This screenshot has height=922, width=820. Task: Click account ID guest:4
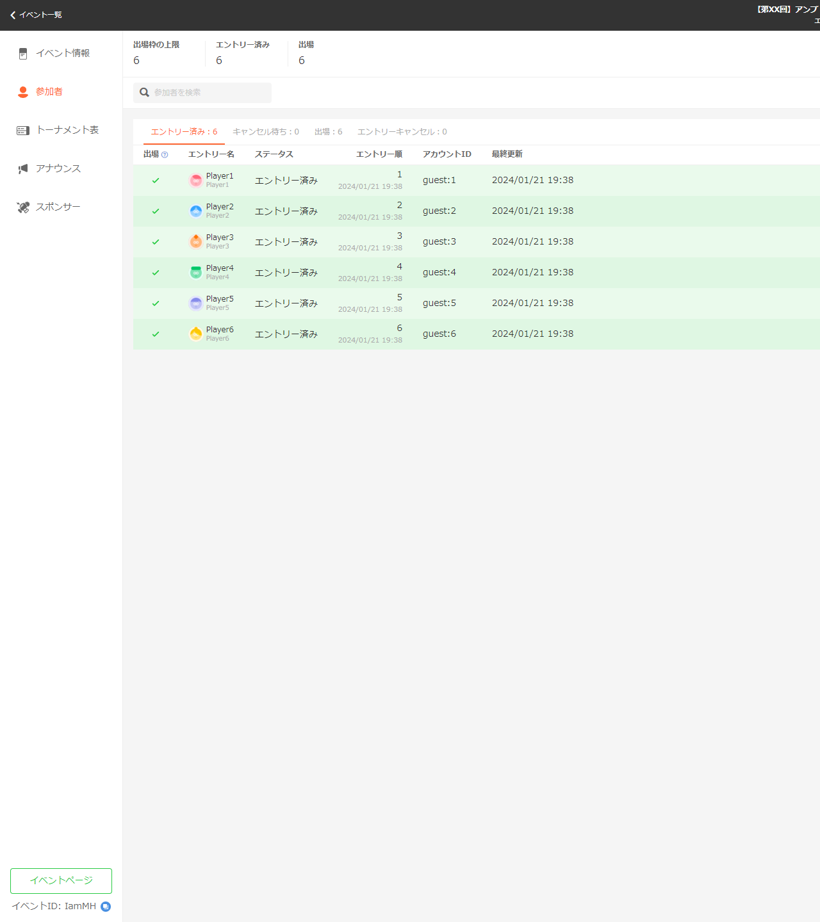coord(439,273)
